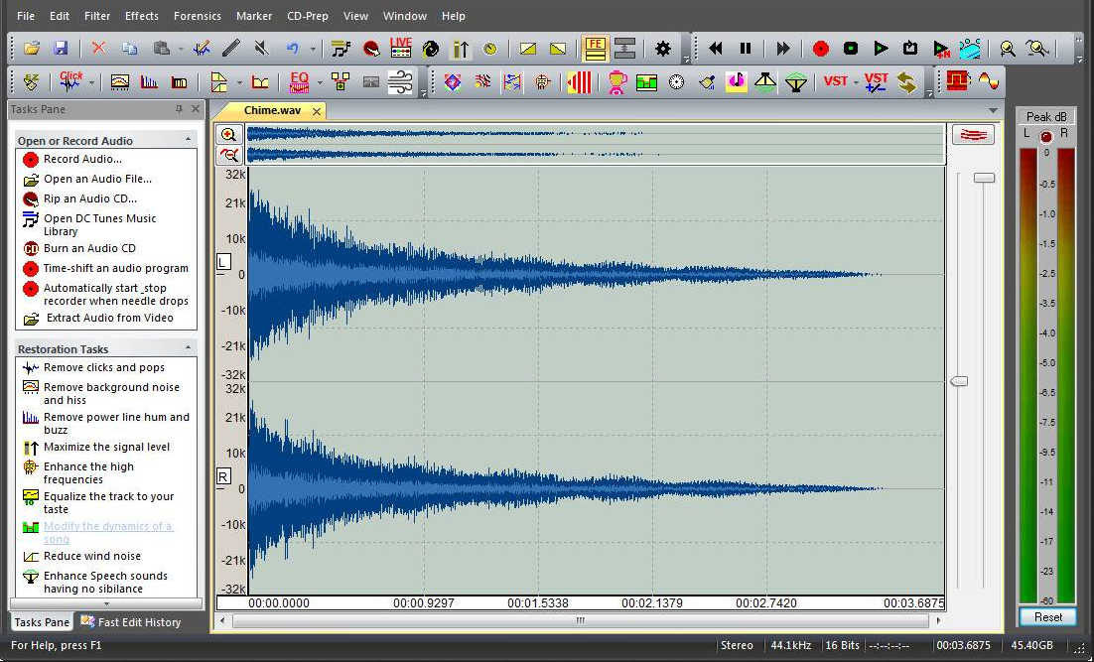
Task: Copy selection using the copy icon
Action: pyautogui.click(x=130, y=48)
